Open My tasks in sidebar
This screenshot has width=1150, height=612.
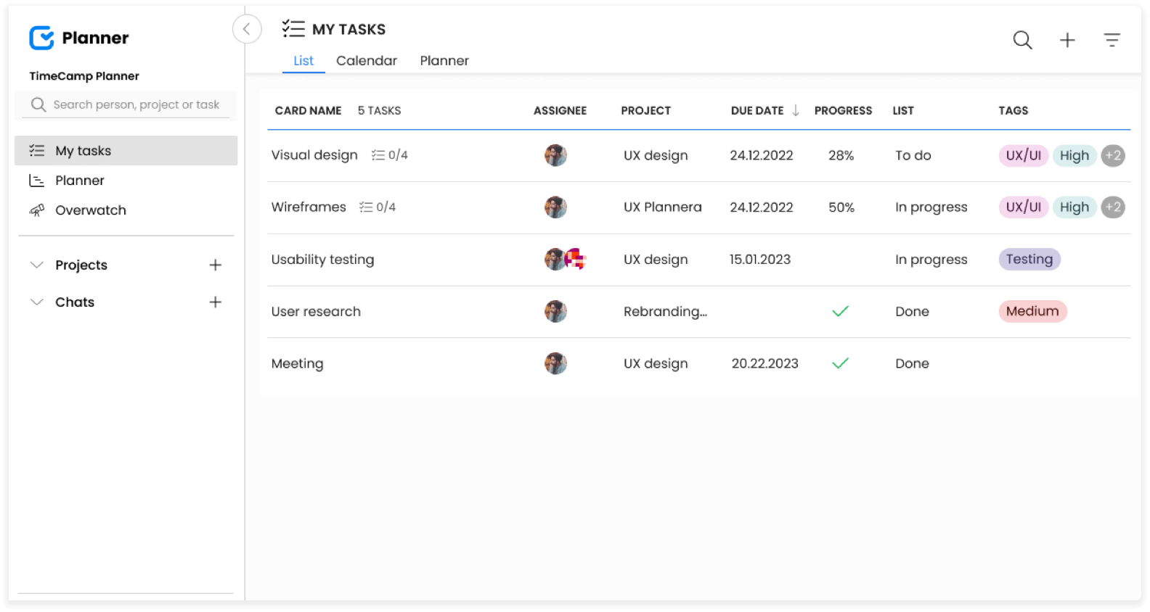126,151
